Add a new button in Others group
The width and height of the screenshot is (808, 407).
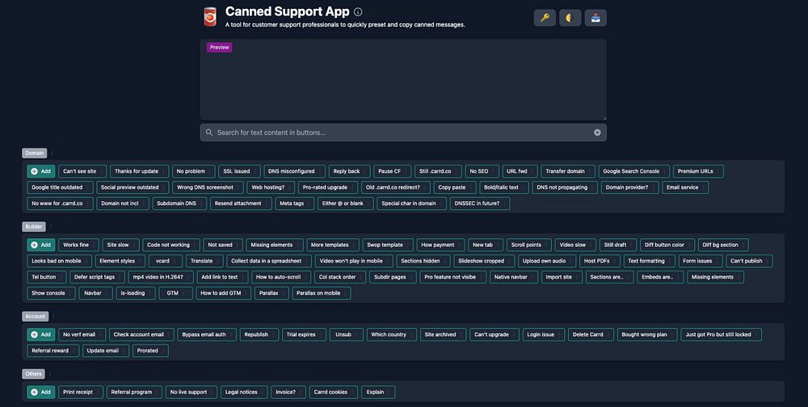(x=40, y=392)
